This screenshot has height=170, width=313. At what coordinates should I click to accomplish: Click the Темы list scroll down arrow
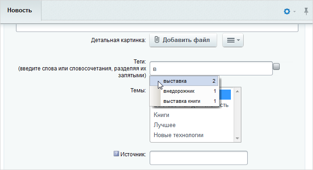(237, 138)
